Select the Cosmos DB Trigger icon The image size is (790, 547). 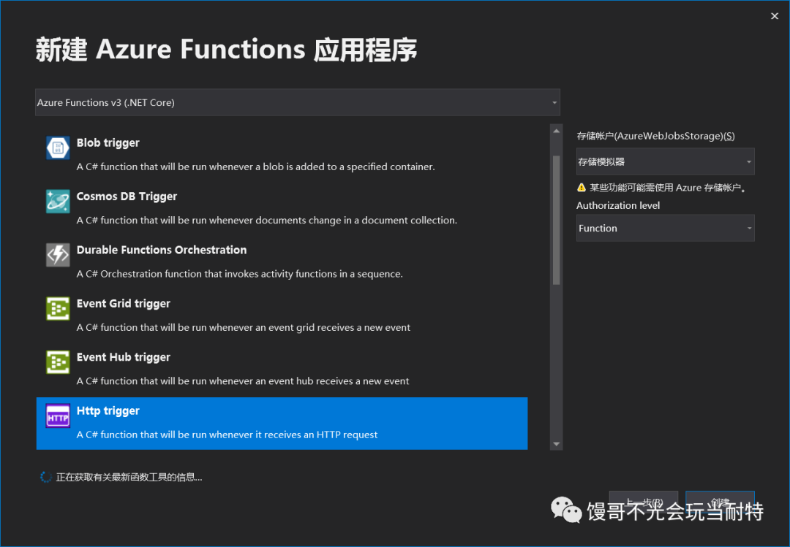(58, 202)
